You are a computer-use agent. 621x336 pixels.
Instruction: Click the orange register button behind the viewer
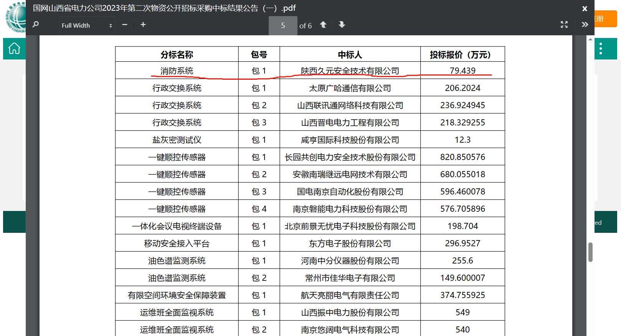(x=605, y=19)
